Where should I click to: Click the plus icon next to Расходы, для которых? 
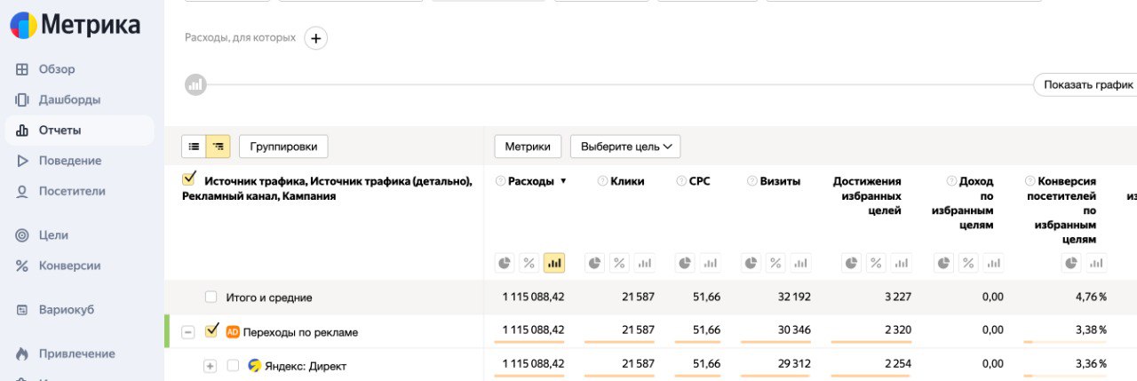pyautogui.click(x=316, y=38)
